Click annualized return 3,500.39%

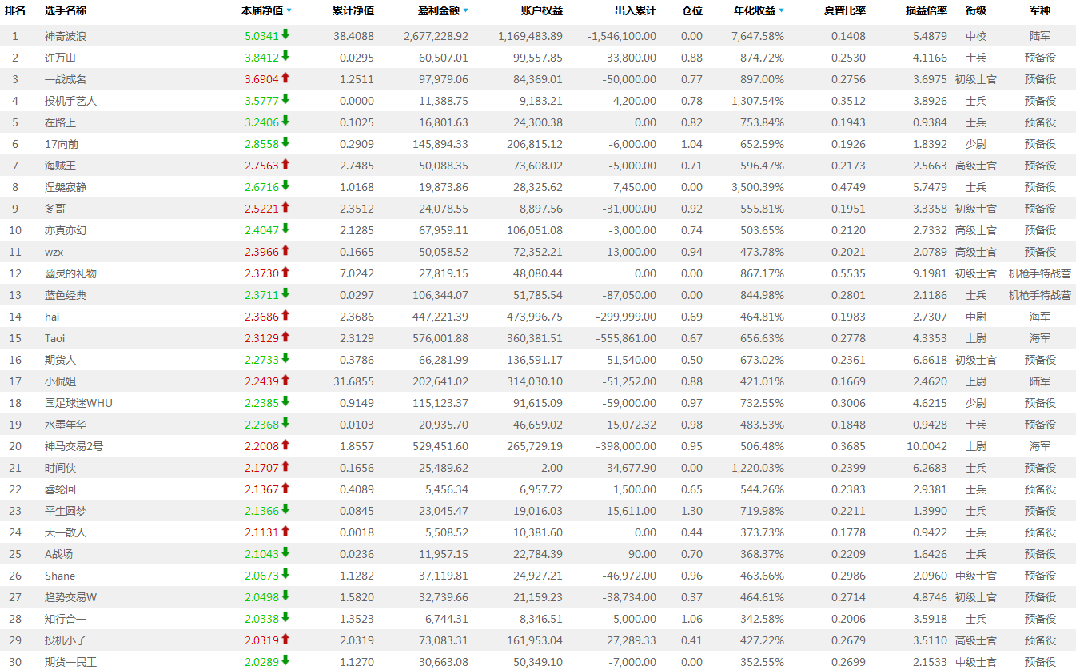[x=757, y=187]
